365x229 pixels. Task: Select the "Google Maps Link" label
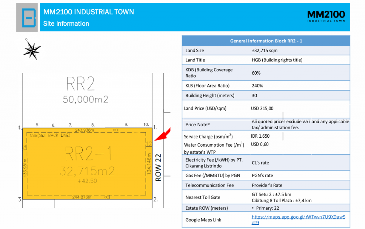[203, 220]
